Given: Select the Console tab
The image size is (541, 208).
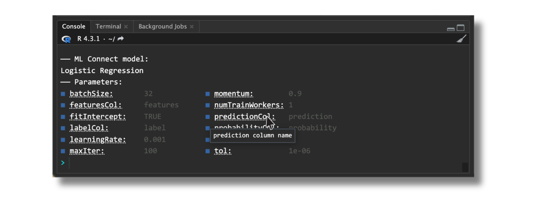Looking at the screenshot, I should click(73, 26).
